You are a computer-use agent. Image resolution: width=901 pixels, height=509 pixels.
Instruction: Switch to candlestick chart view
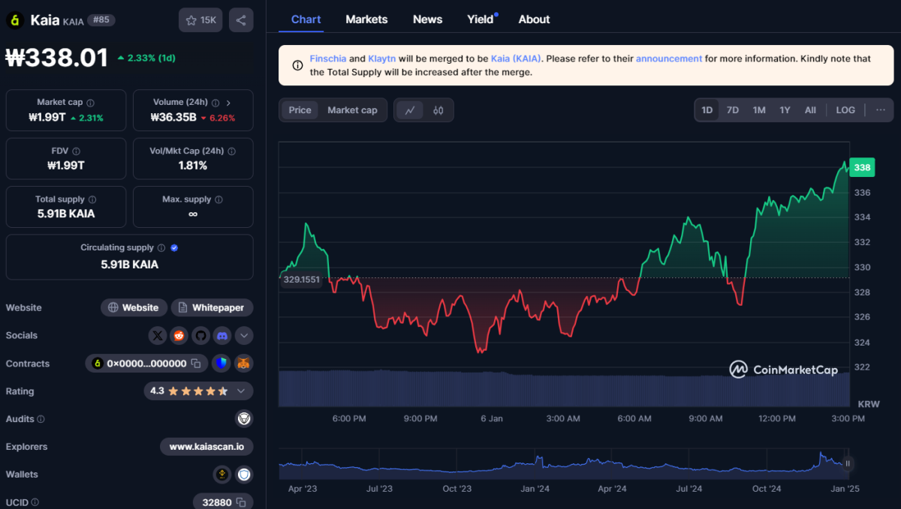pos(438,110)
